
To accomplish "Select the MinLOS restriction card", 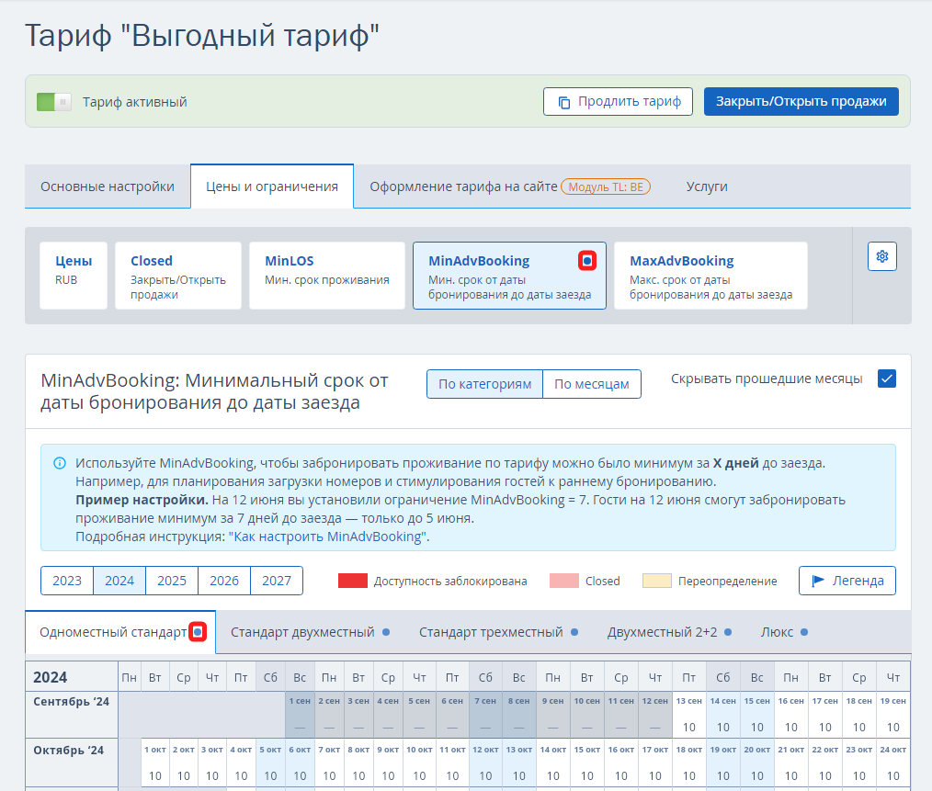I will [x=327, y=276].
